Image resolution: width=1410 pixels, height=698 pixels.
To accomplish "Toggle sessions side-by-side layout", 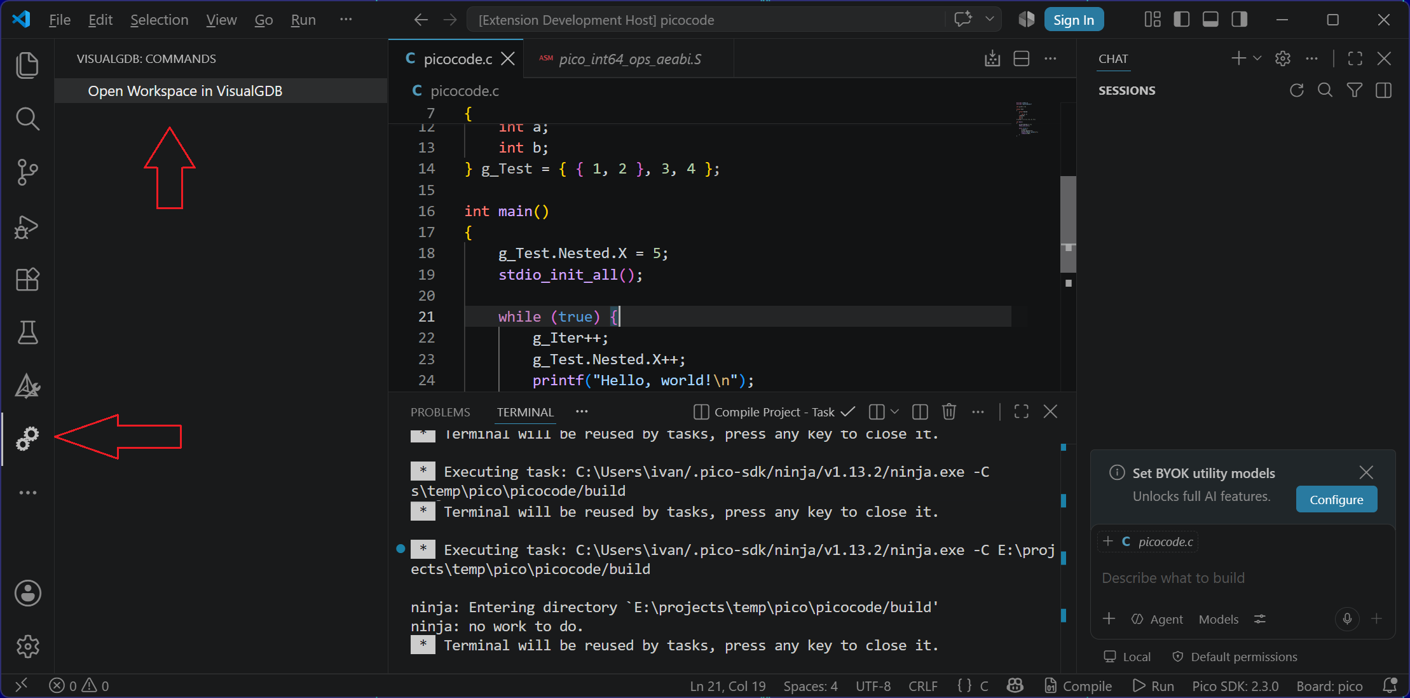I will pyautogui.click(x=1383, y=90).
